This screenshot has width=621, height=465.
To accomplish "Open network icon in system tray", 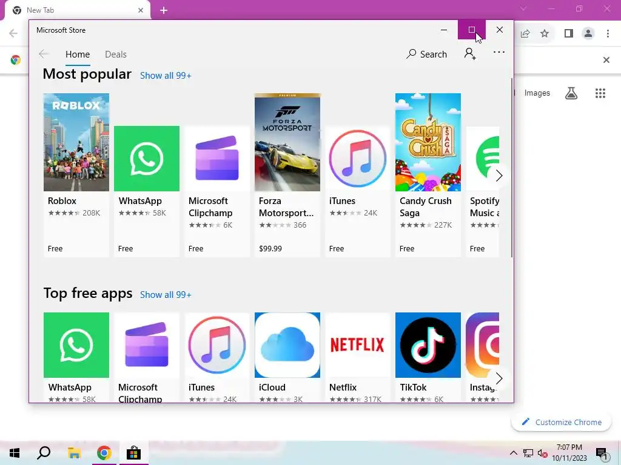I will coord(528,453).
